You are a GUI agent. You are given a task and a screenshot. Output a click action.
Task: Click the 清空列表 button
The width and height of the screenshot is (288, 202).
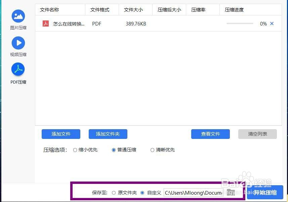tap(257, 134)
